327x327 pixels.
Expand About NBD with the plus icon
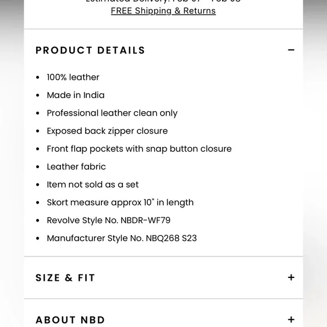[291, 320]
